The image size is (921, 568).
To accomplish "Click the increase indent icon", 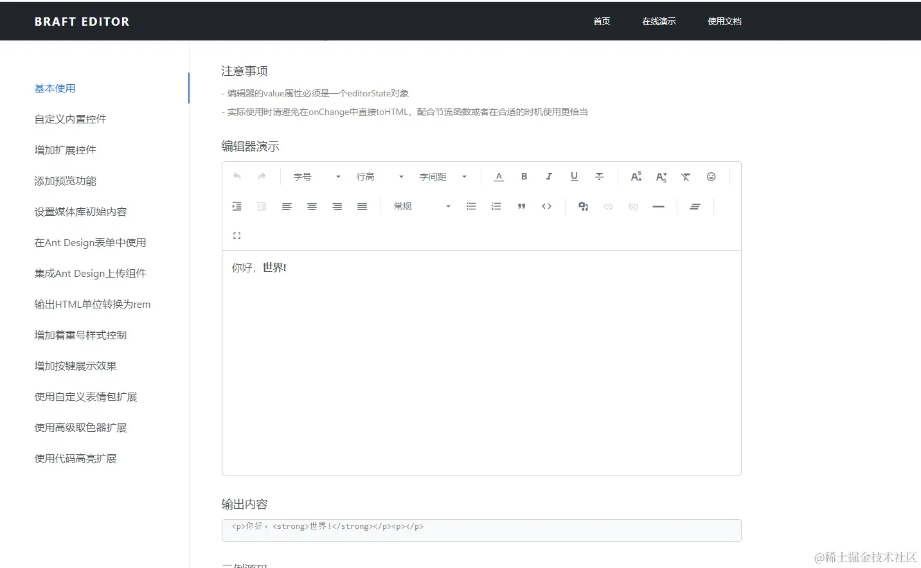I will [237, 206].
